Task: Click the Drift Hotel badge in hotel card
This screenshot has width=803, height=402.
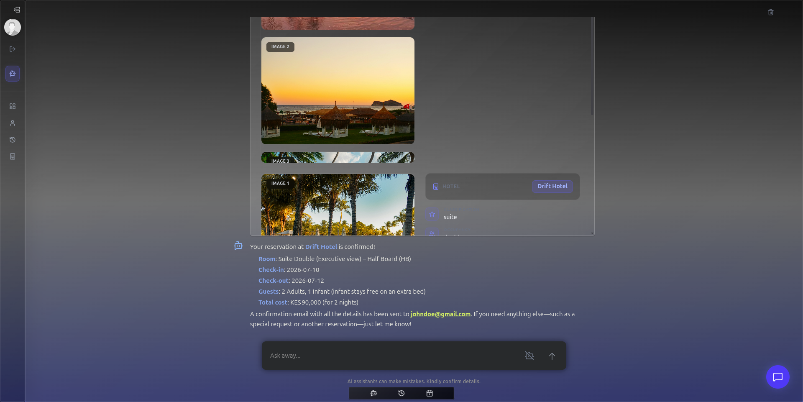Action: [x=552, y=186]
